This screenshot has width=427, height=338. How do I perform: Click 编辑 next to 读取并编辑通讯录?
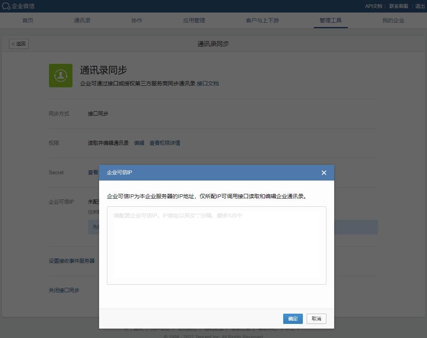coord(139,143)
